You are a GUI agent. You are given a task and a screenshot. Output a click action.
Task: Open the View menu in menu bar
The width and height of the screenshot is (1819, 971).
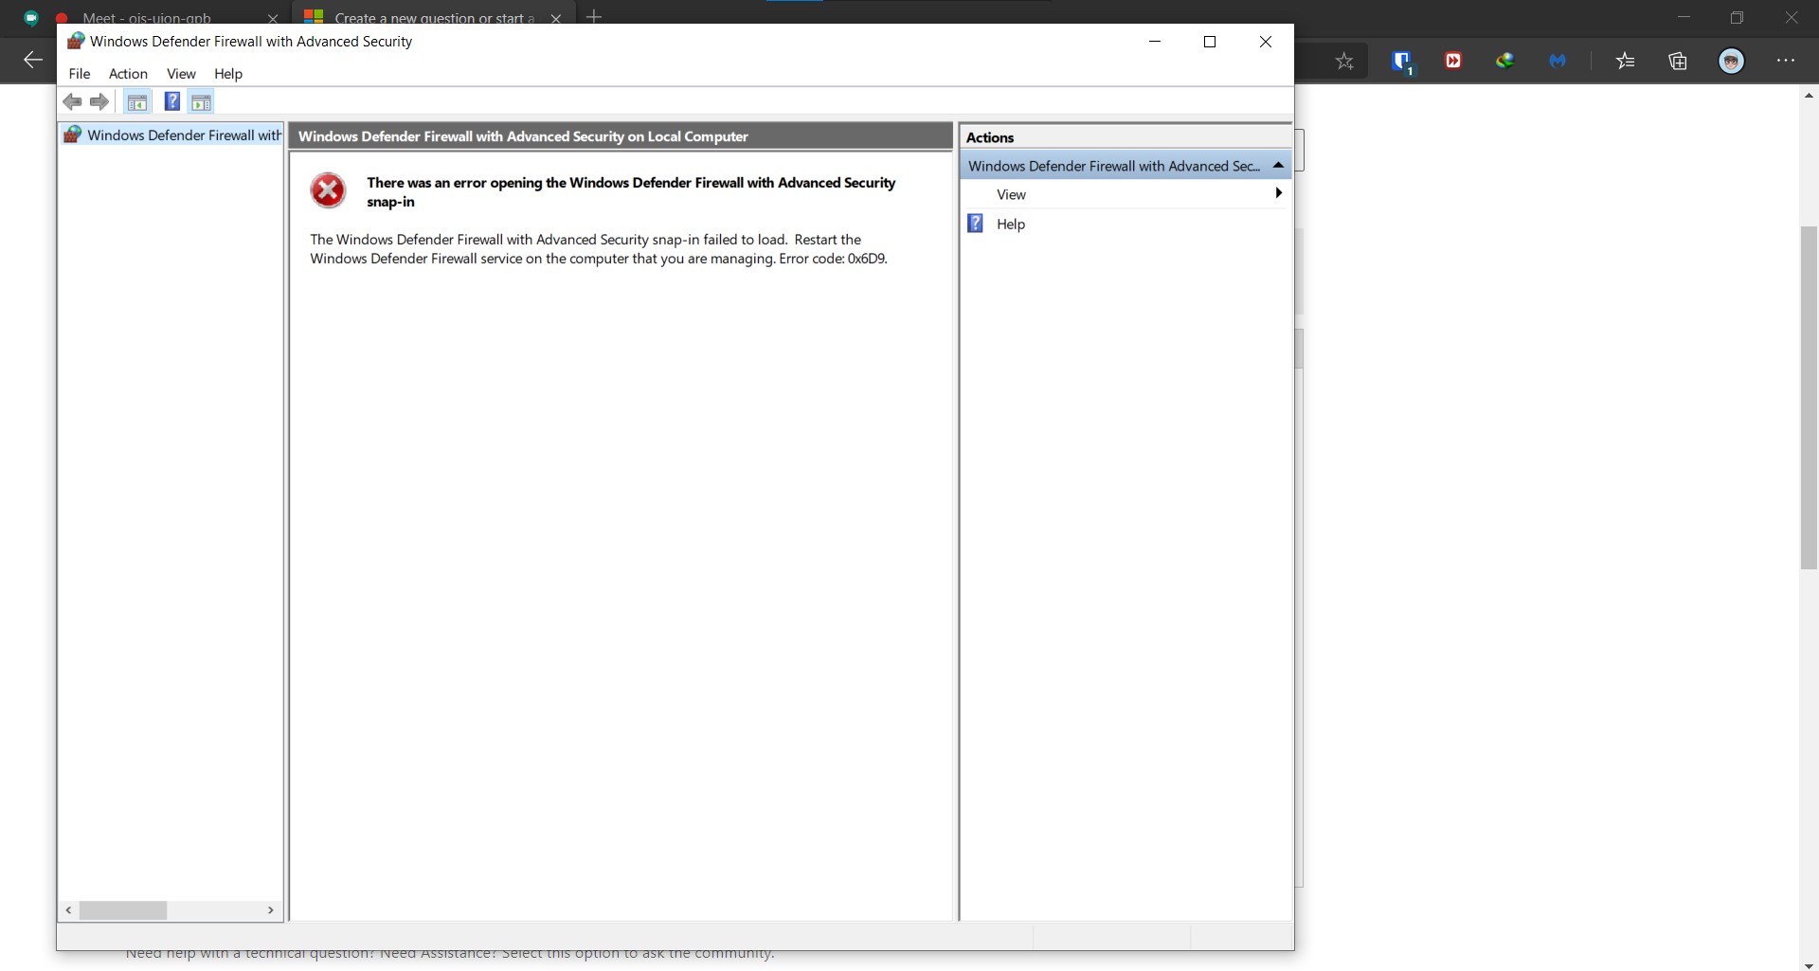pos(181,74)
